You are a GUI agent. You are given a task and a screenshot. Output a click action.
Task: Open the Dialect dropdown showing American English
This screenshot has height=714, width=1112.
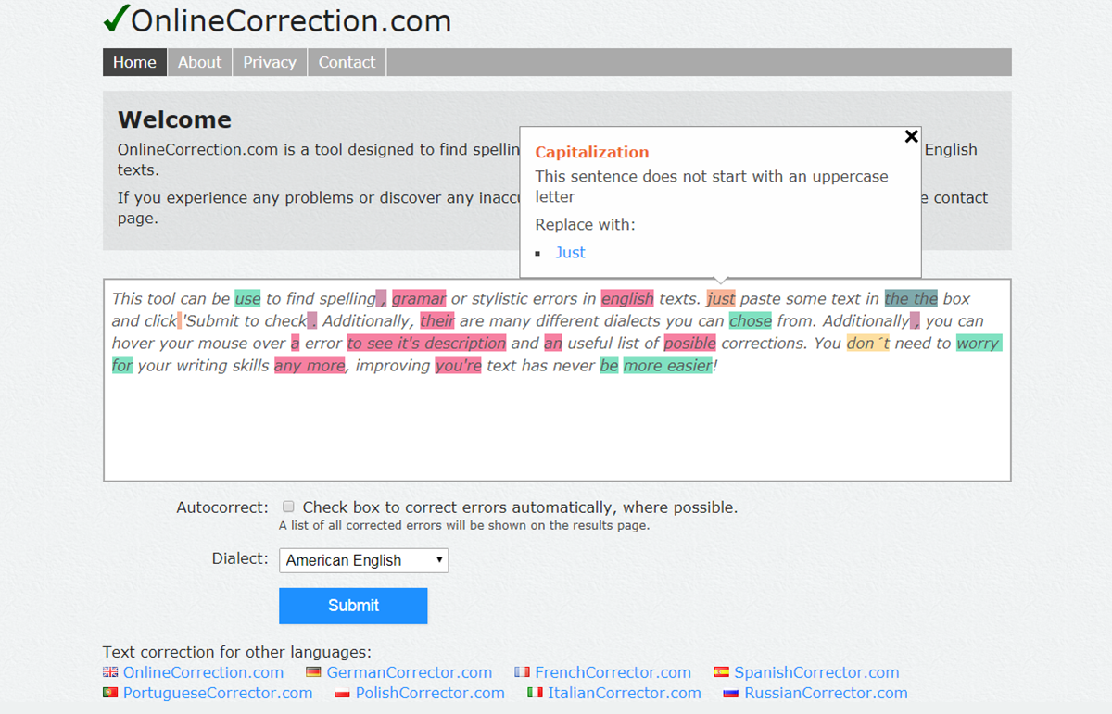click(x=364, y=560)
